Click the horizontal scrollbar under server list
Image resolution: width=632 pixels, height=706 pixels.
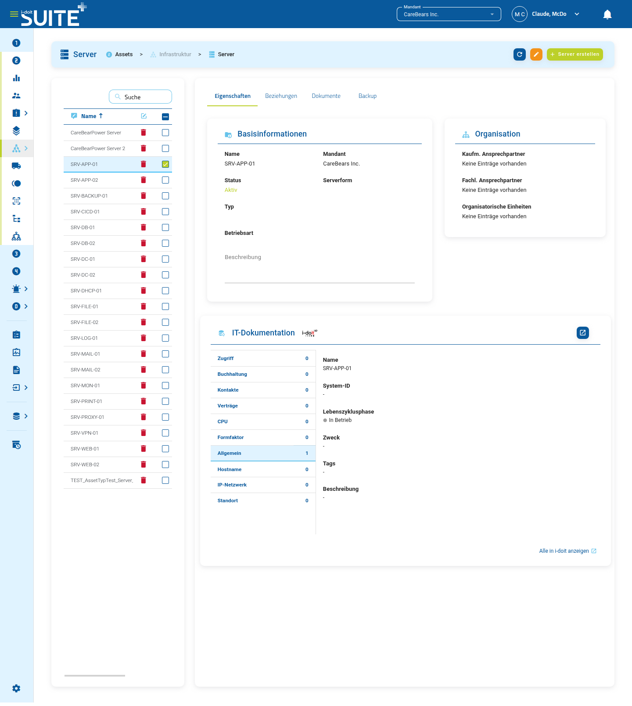(95, 676)
